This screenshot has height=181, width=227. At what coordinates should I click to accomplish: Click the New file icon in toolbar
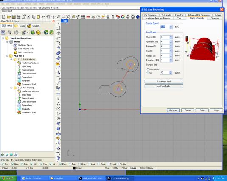coord(4,17)
